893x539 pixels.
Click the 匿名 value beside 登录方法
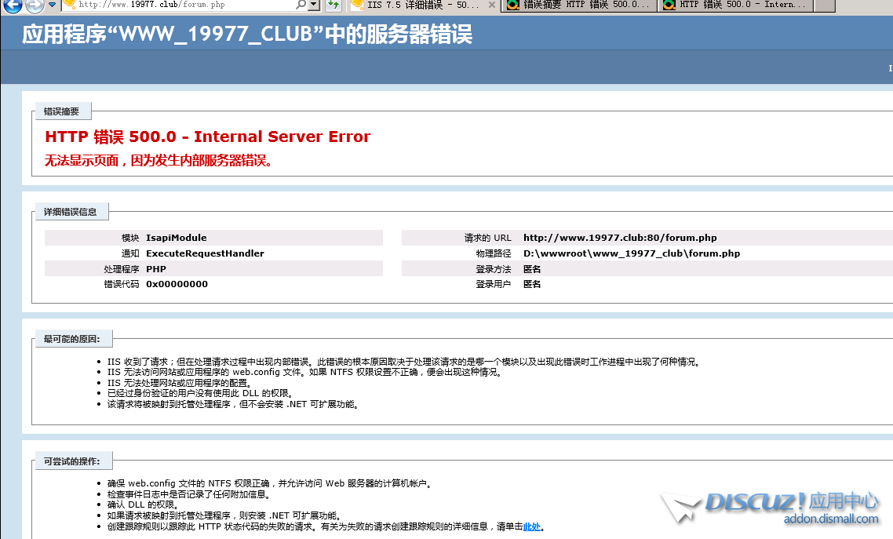pyautogui.click(x=532, y=269)
